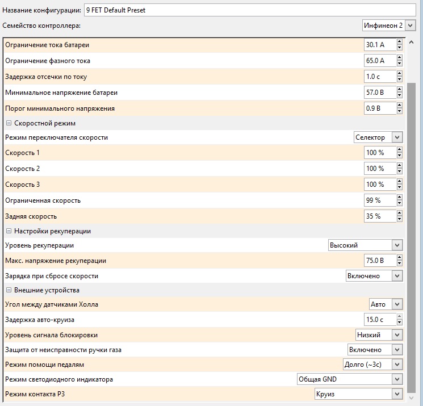Click the minimum battery voltage field
This screenshot has height=406, width=423.
tap(379, 92)
